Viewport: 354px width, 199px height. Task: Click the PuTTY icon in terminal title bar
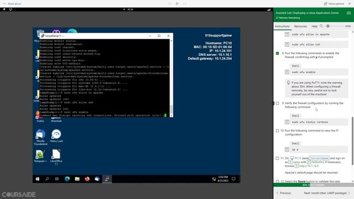[43, 36]
